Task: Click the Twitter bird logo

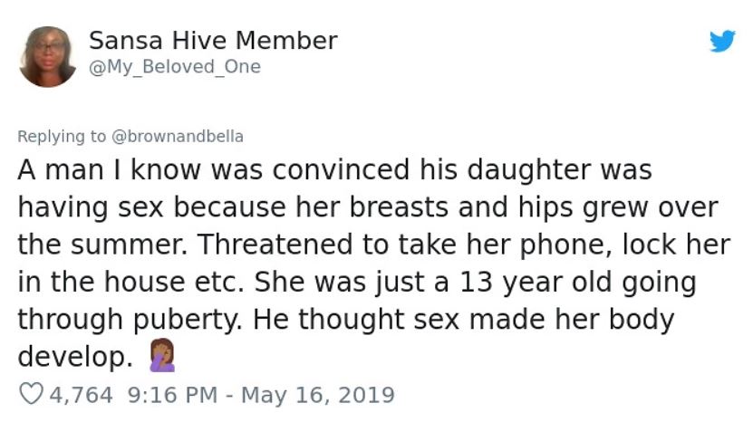Action: click(x=722, y=41)
